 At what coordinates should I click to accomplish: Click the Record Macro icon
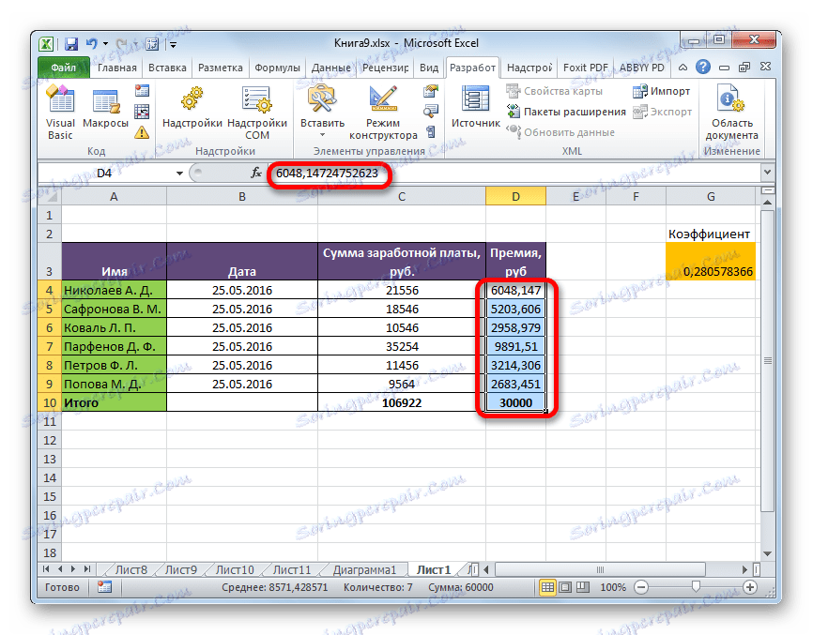142,91
